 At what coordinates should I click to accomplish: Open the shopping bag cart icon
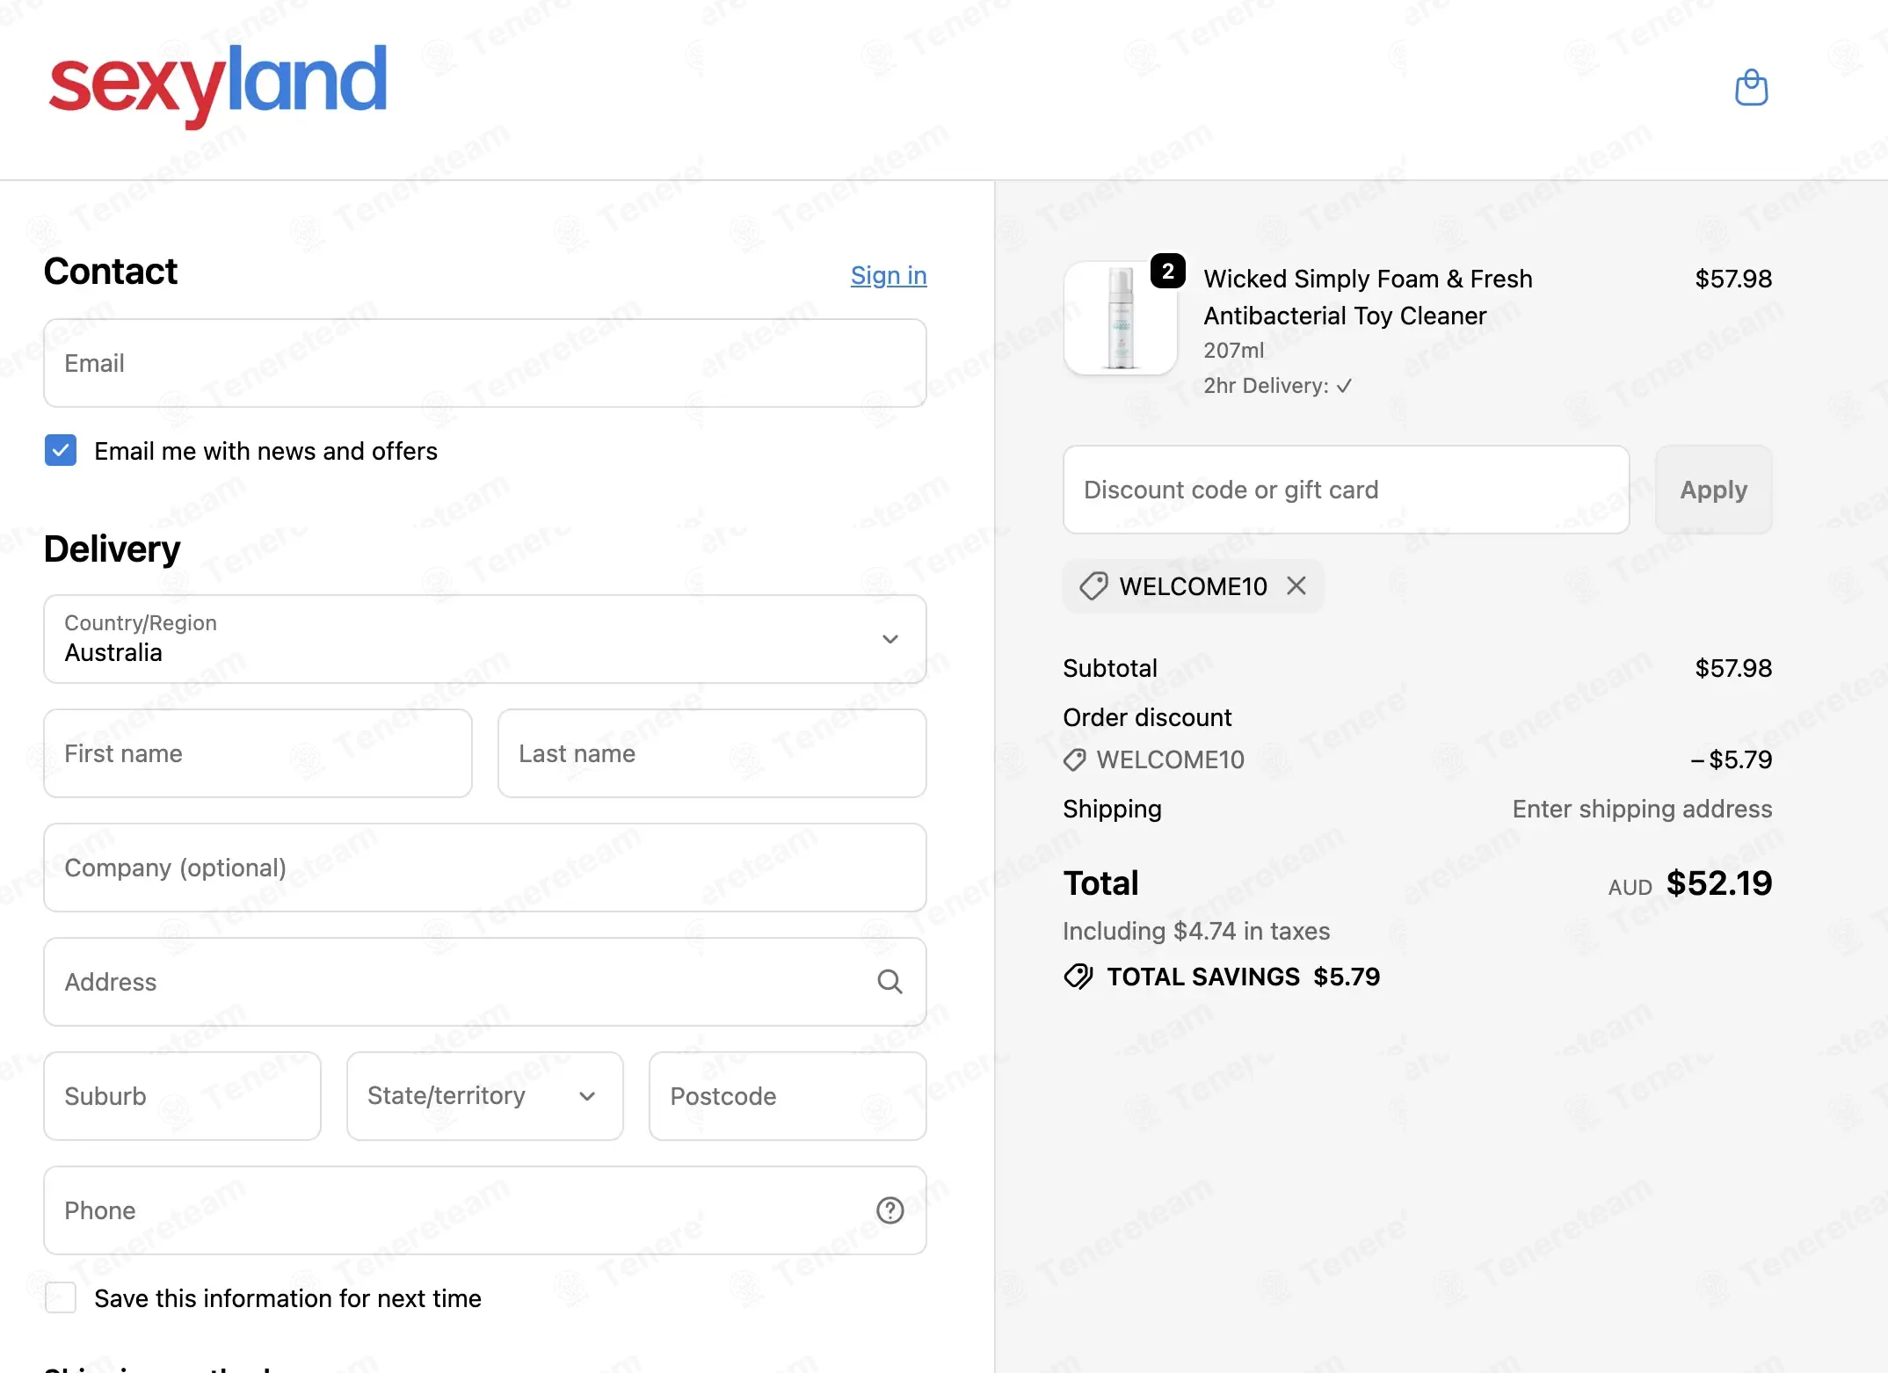[1751, 87]
